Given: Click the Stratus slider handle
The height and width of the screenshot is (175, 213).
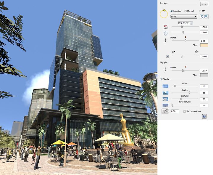Looking at the screenshot, I should [x=189, y=92].
